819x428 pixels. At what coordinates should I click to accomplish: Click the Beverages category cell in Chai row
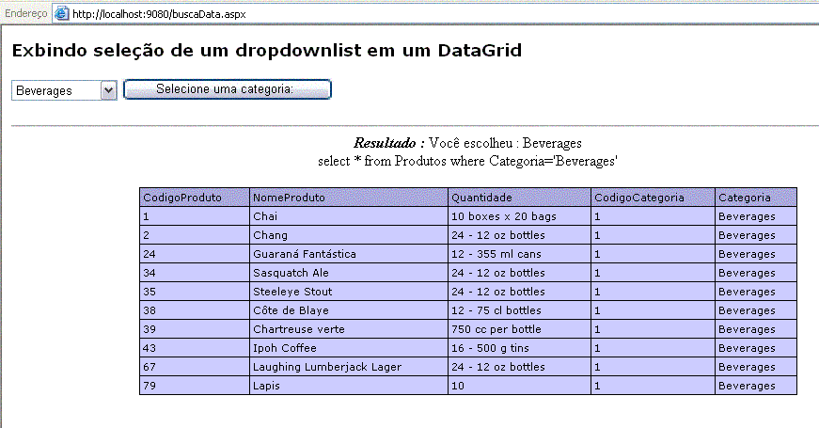pyautogui.click(x=756, y=216)
